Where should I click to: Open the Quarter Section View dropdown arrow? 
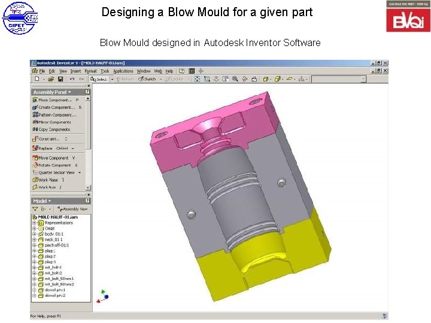80,173
